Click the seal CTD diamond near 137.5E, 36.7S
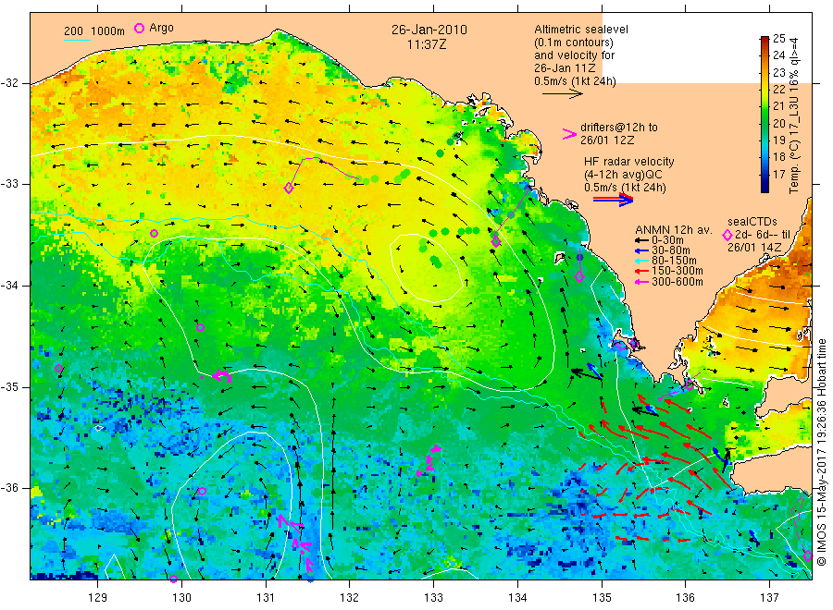The height and width of the screenshot is (610, 833). (807, 556)
